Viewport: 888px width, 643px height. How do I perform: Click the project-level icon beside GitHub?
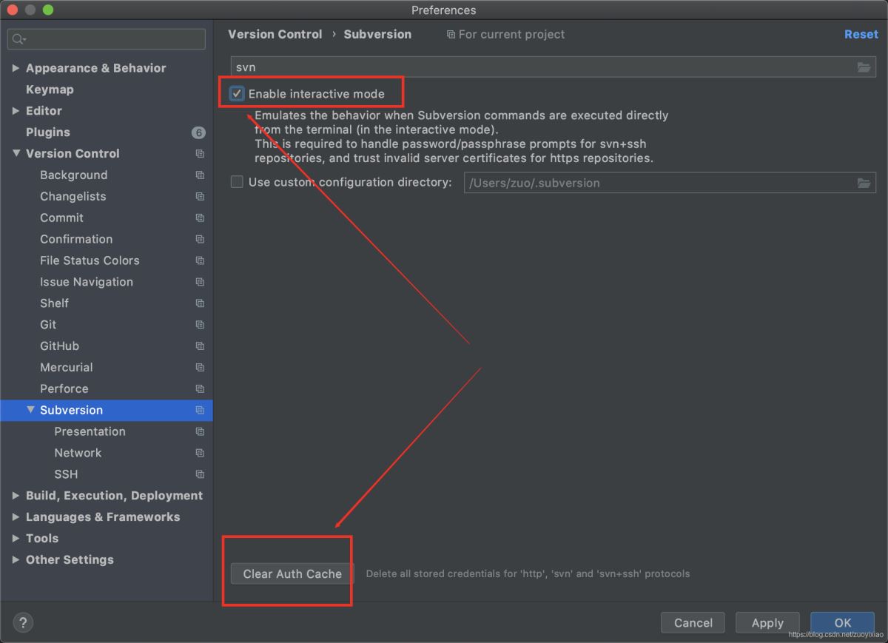point(200,346)
